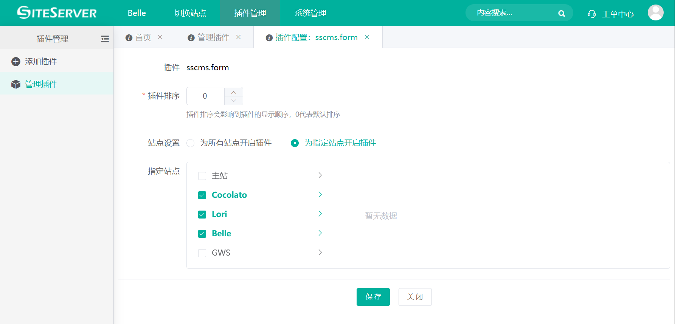Expand the Belle site chevron
The height and width of the screenshot is (324, 675).
coord(320,233)
